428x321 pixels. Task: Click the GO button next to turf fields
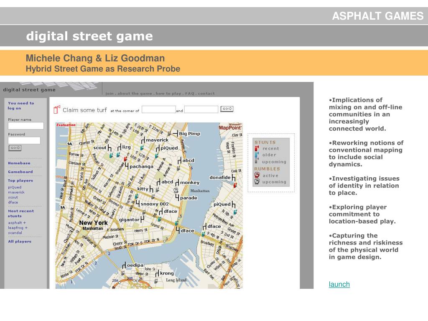click(x=227, y=109)
